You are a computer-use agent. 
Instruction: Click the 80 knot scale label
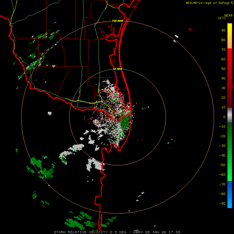tap(223, 40)
